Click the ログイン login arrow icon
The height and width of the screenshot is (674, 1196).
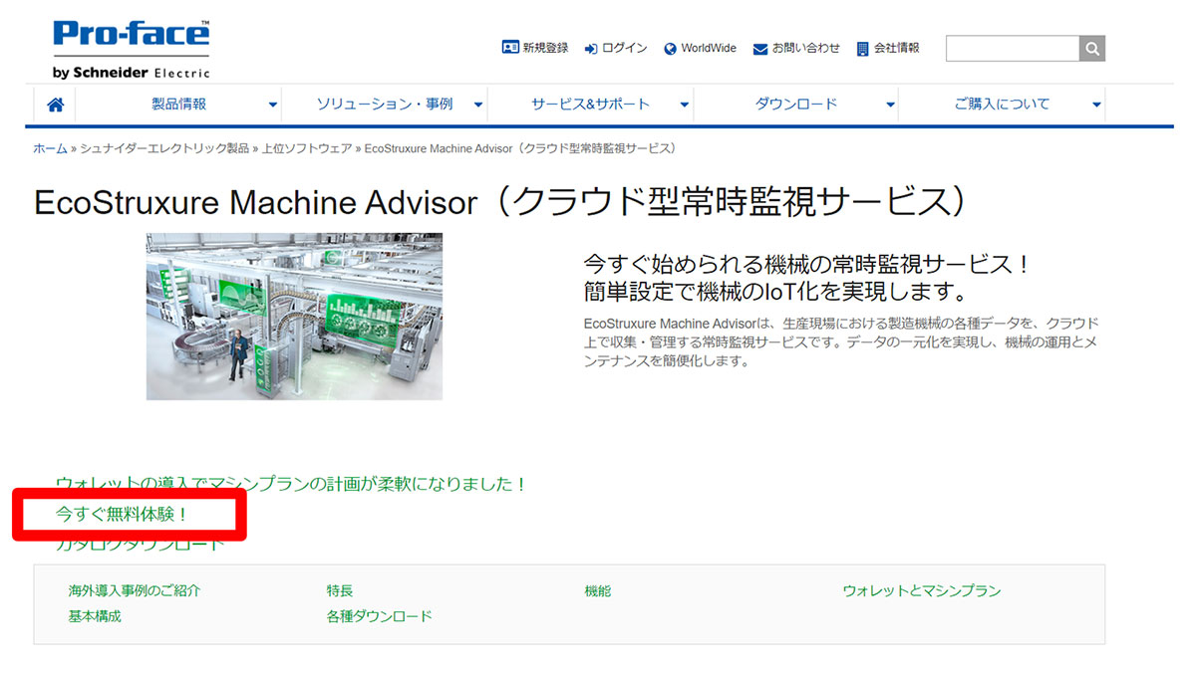tap(591, 48)
